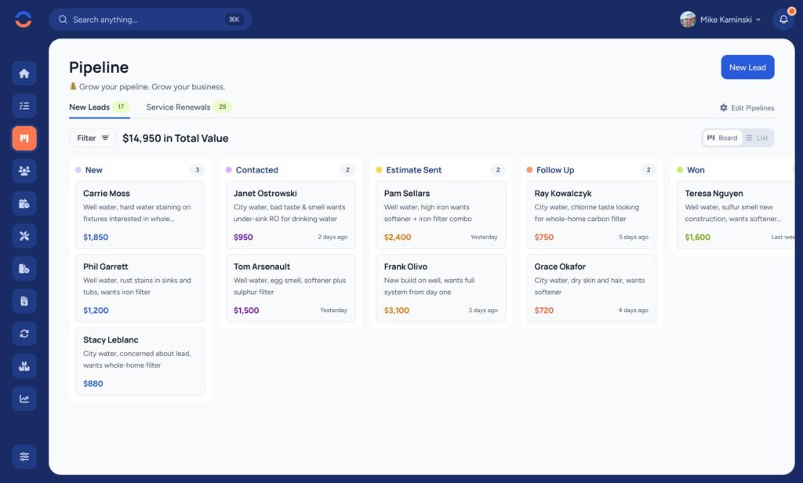The height and width of the screenshot is (483, 803).
Task: Click the purple Contacted status dot
Action: 228,170
